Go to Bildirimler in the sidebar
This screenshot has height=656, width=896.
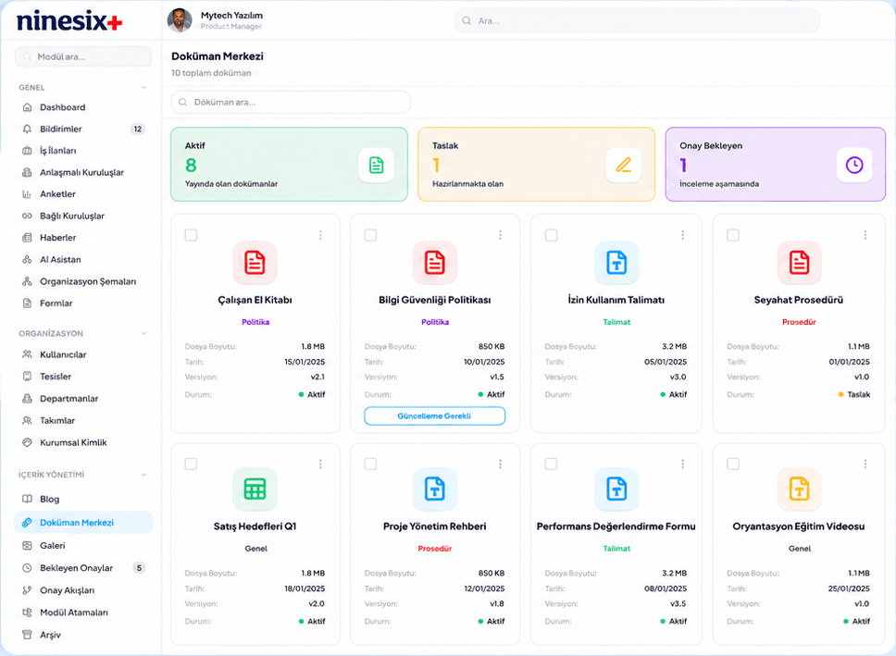pyautogui.click(x=83, y=130)
